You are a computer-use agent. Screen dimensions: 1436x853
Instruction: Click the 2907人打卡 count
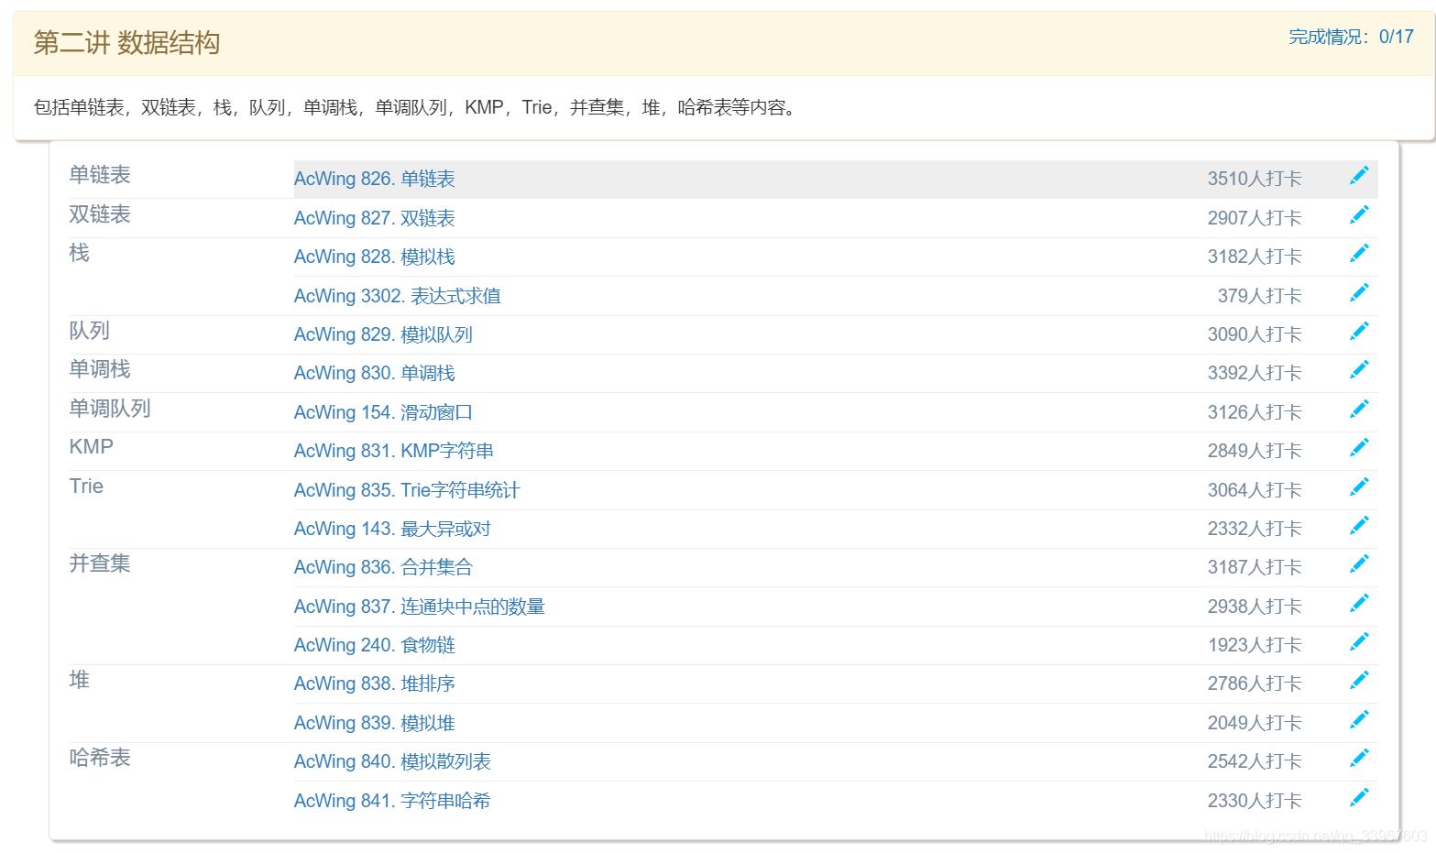click(x=1255, y=218)
